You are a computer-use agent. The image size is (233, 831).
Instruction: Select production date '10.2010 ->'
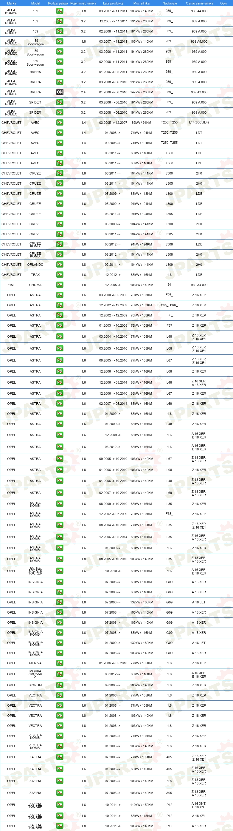113,571
